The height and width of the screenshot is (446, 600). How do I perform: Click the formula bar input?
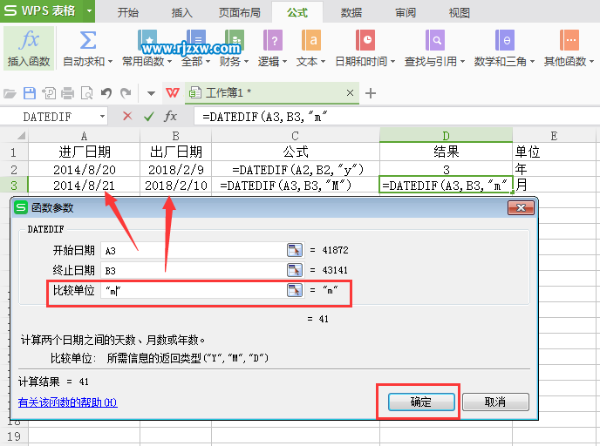[396, 116]
